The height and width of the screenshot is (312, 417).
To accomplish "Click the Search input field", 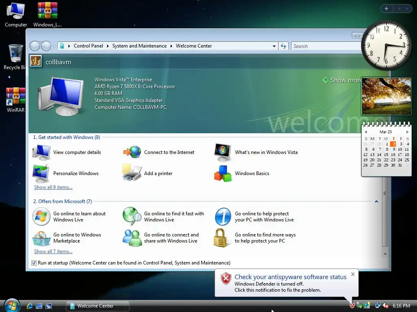I will 327,46.
